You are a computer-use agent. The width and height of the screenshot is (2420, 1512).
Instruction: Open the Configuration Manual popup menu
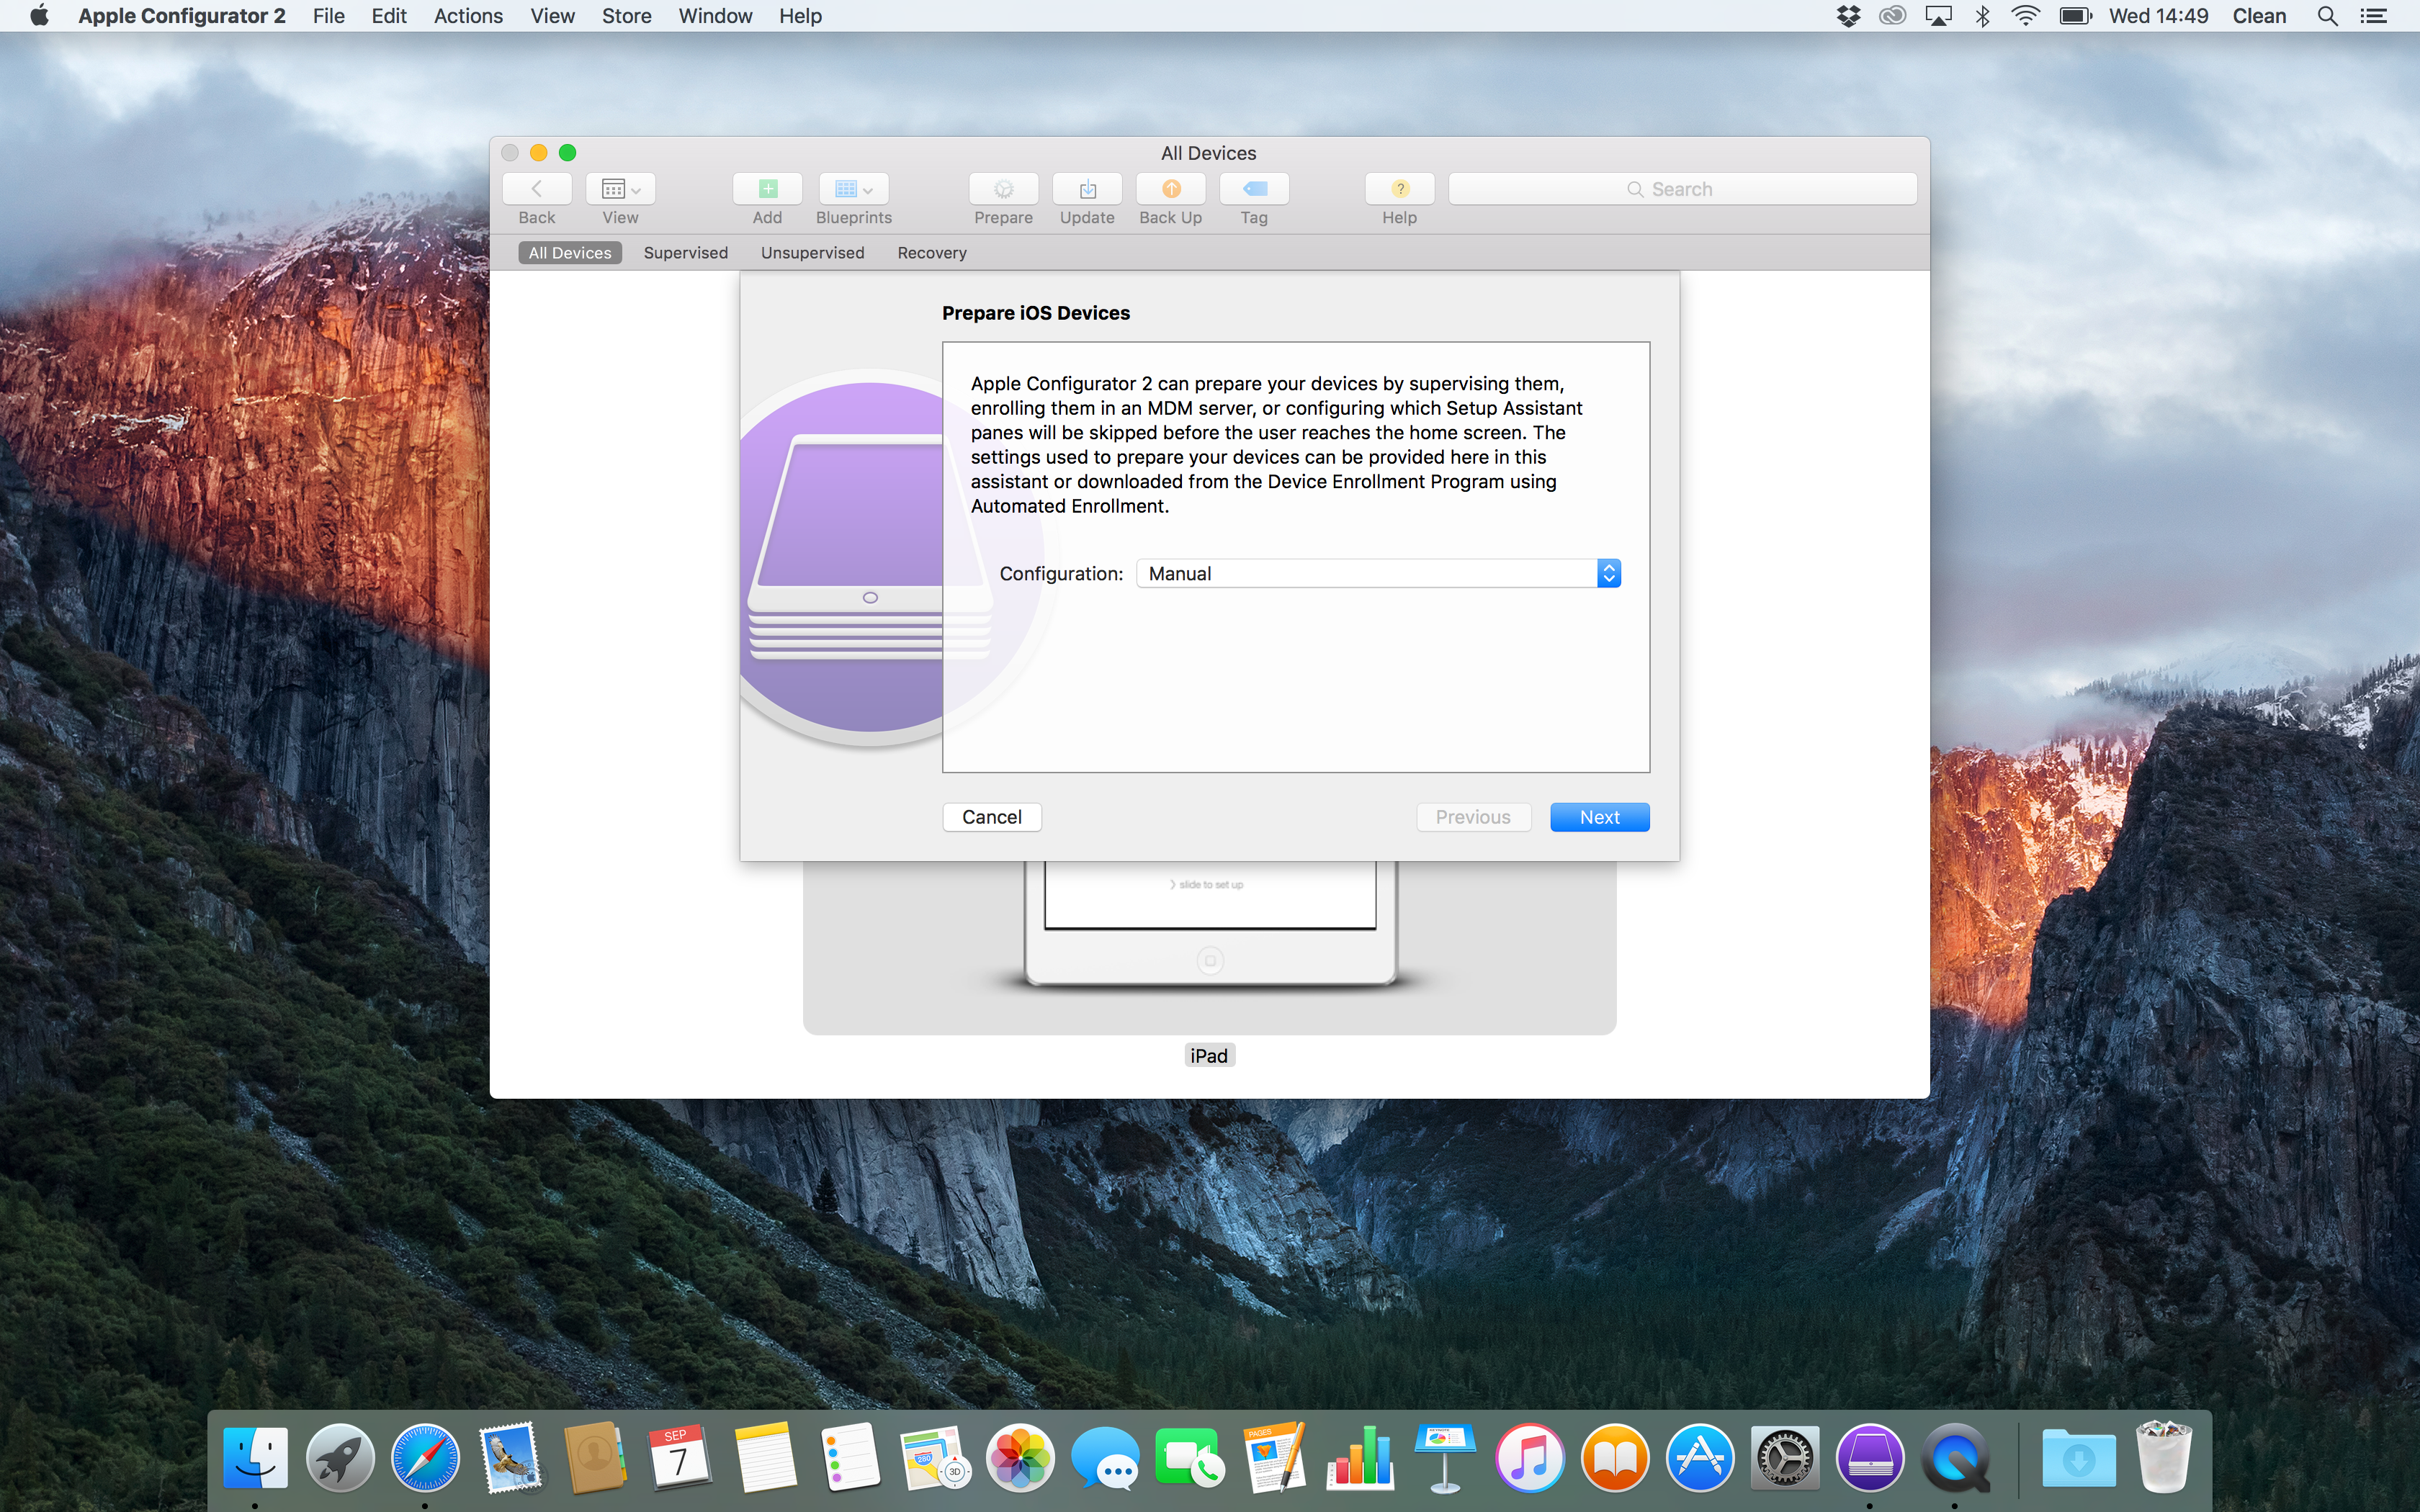pos(1378,573)
